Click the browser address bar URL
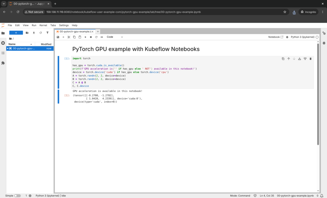This screenshot has height=198, width=327. tap(123, 12)
